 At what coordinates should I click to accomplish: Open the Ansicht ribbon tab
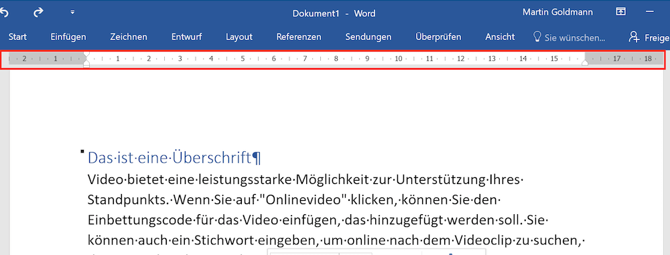click(x=500, y=37)
